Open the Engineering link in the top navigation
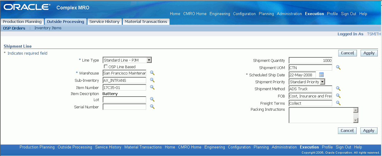This screenshot has width=382, height=156. 220,14
